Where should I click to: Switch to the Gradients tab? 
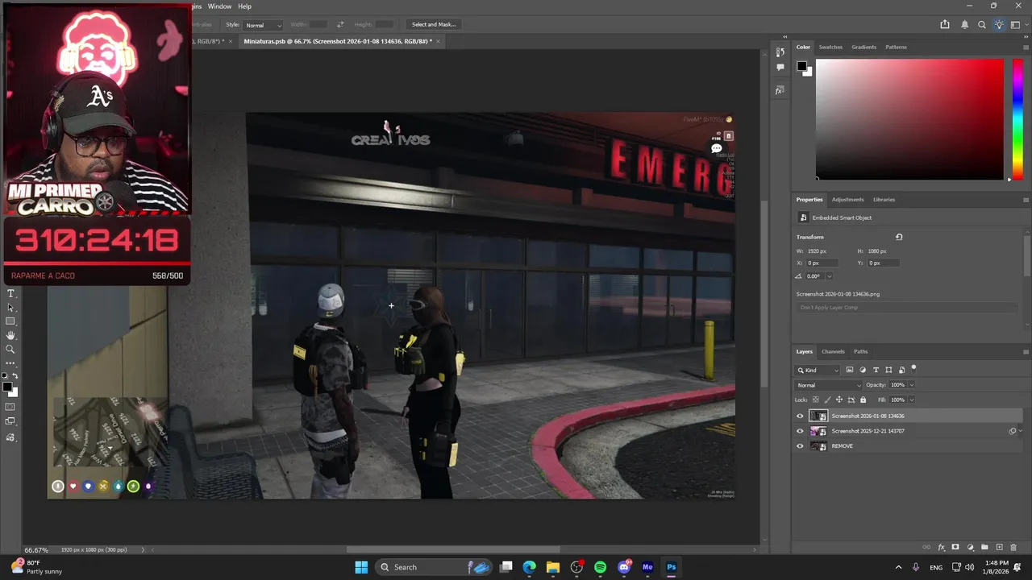863,47
